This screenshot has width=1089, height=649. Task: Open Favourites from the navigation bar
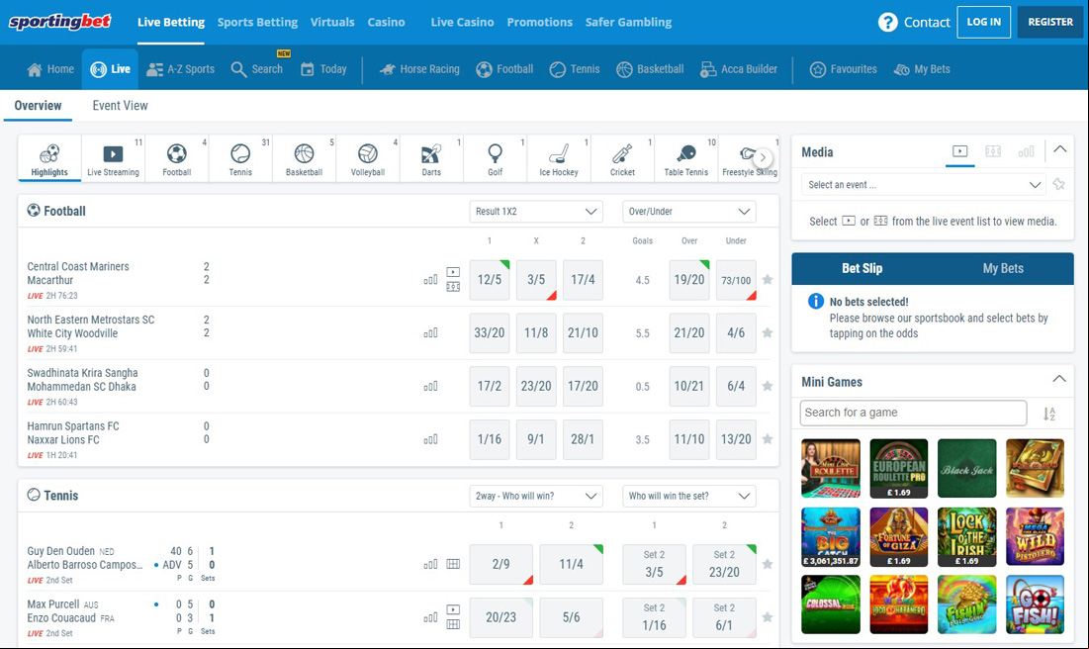[x=843, y=69]
